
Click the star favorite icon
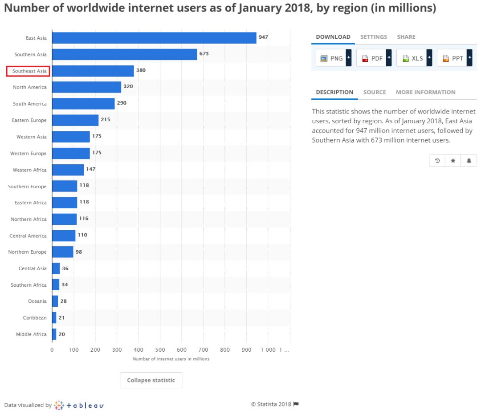453,160
